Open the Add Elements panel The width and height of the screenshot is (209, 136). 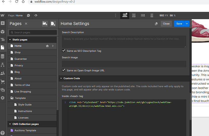click(x=3, y=23)
